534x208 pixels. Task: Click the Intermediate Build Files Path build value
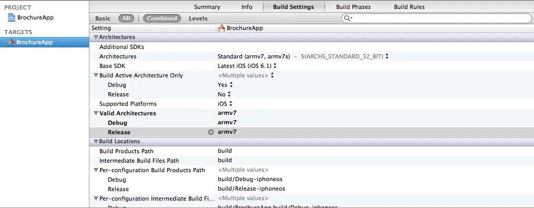click(x=225, y=160)
